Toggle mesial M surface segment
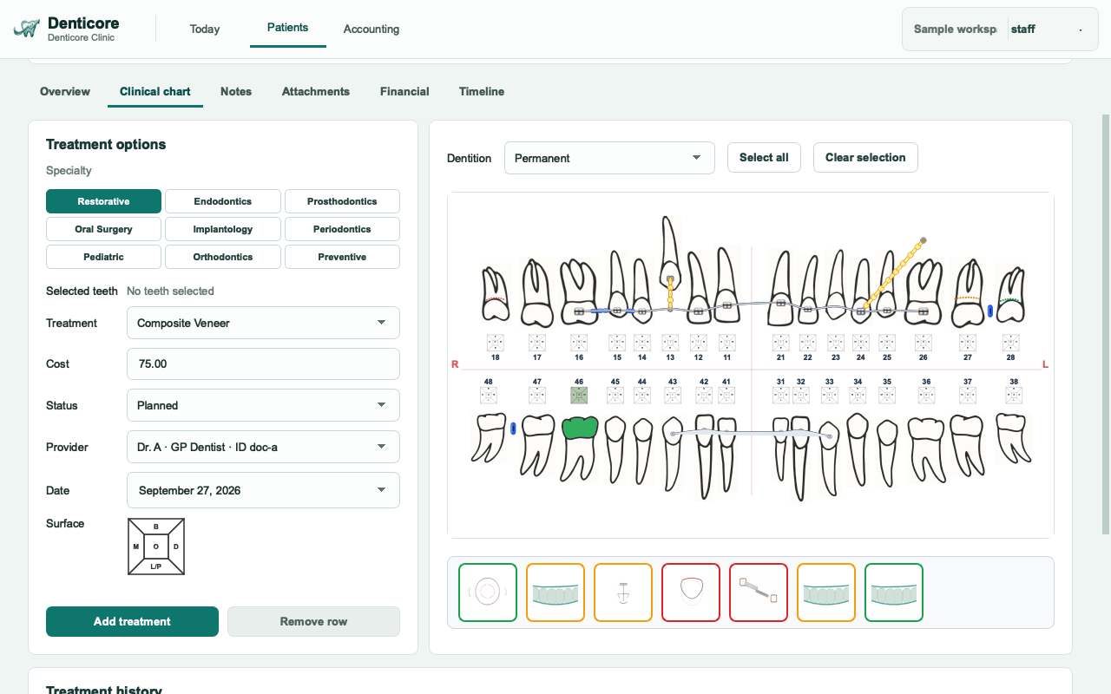 click(x=136, y=547)
